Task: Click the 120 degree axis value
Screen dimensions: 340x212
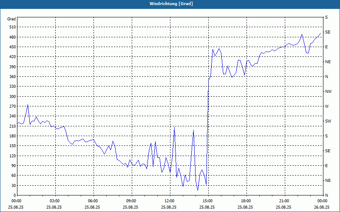Action: coord(13,156)
